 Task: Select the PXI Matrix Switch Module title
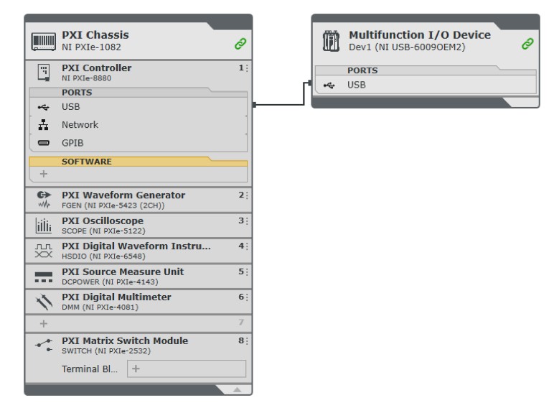pos(125,341)
